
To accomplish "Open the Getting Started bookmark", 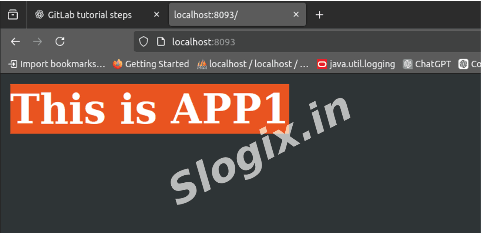I will (x=151, y=64).
